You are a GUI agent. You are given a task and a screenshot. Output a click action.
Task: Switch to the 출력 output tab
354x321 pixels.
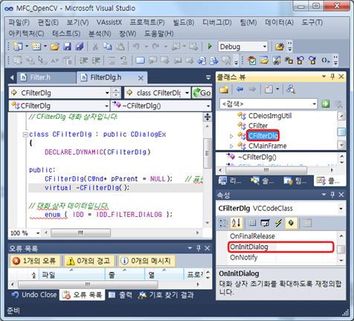(x=120, y=295)
